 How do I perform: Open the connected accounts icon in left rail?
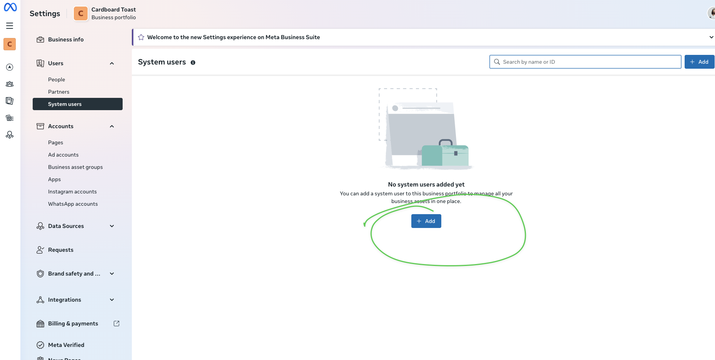pyautogui.click(x=10, y=135)
